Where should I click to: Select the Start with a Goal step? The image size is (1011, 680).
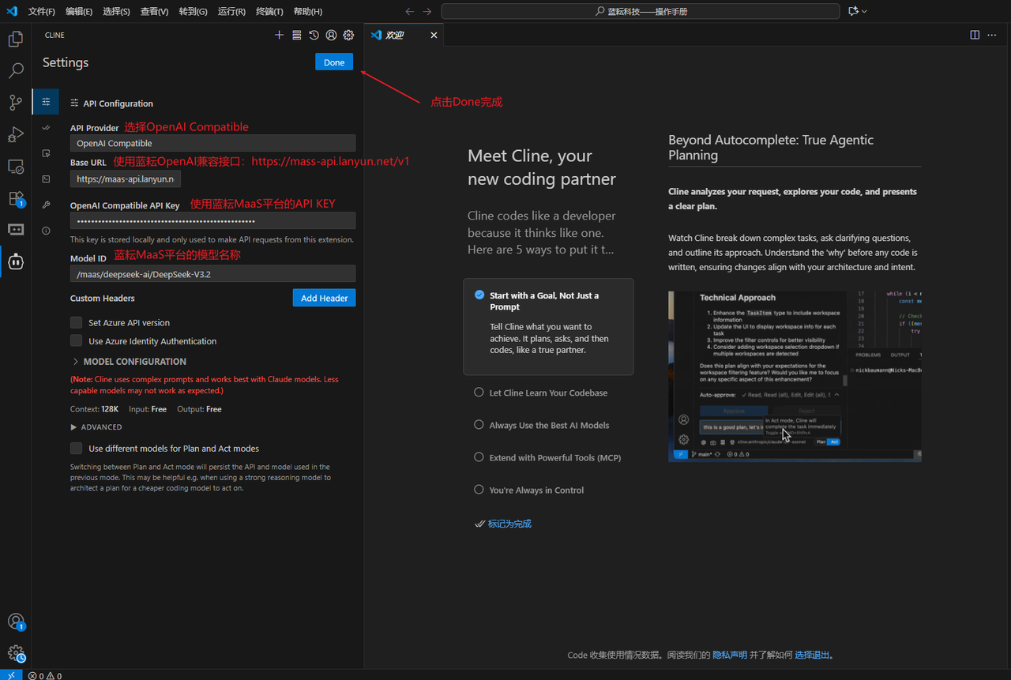[x=548, y=326]
